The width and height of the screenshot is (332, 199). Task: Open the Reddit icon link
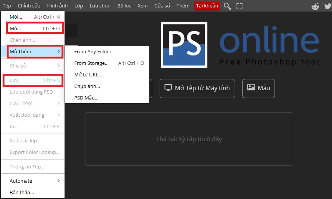315,6
